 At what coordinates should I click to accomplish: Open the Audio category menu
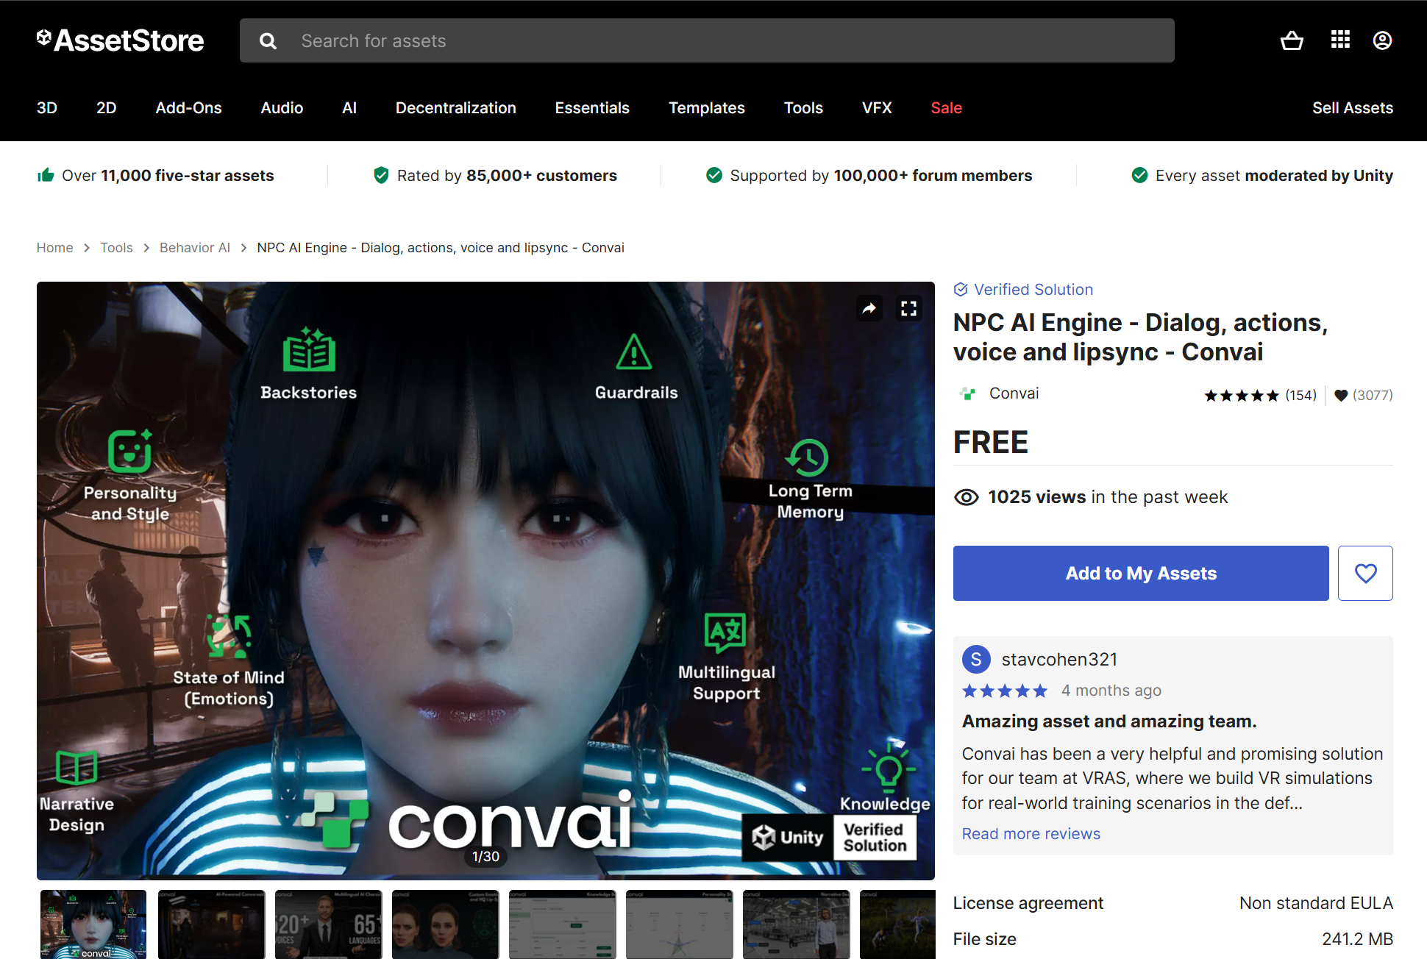click(x=282, y=108)
